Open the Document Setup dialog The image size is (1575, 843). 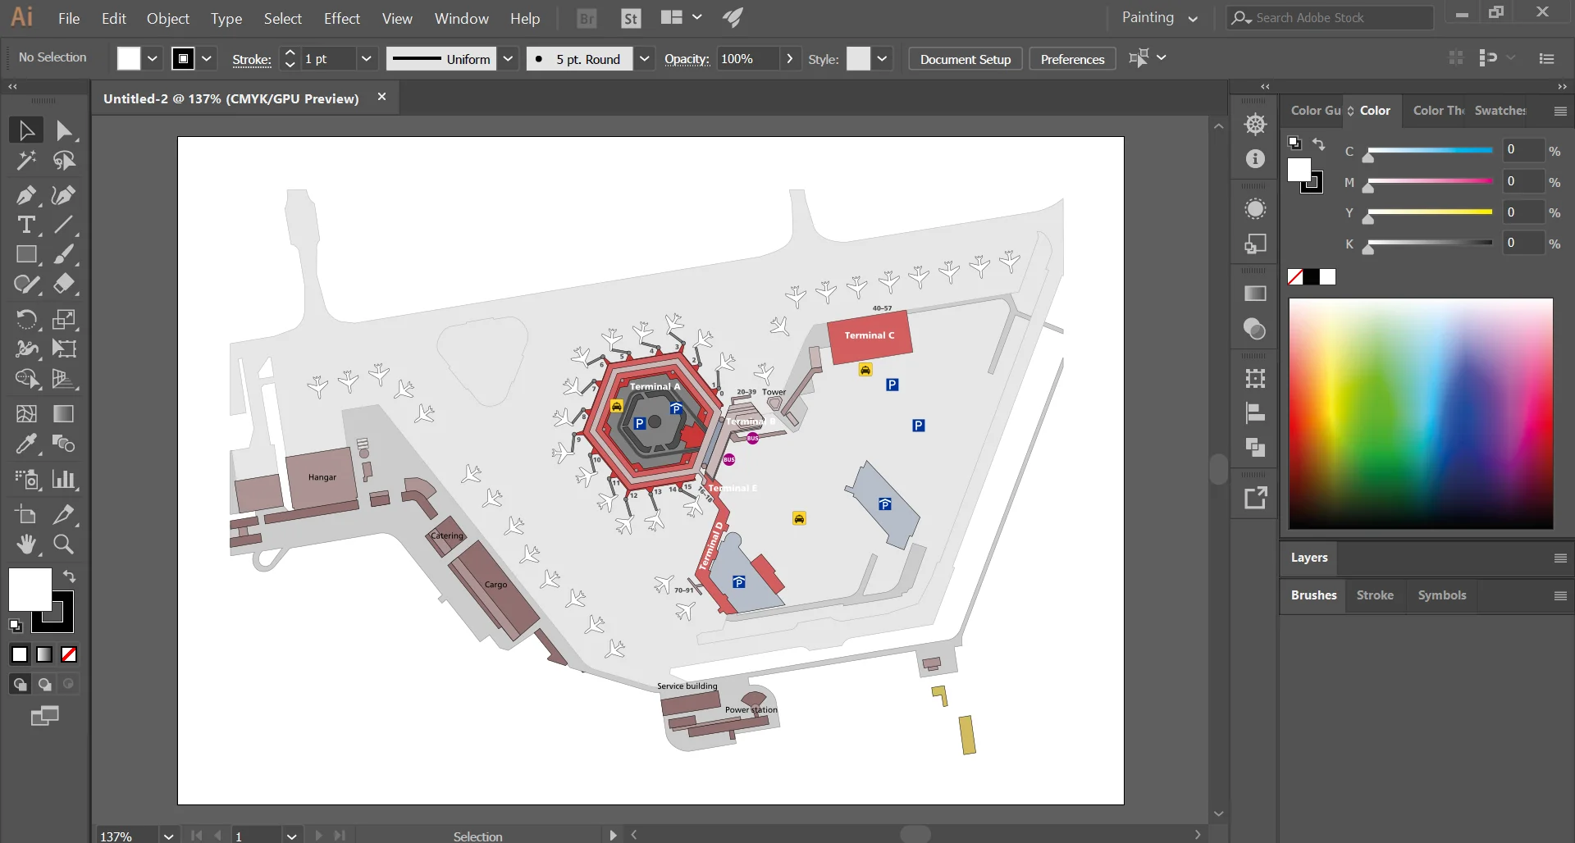(965, 58)
